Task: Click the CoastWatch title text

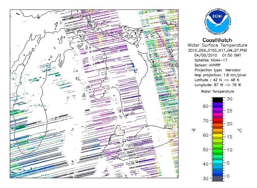Action: (x=217, y=40)
